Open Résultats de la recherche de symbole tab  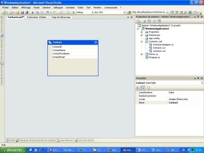pyautogui.click(x=36, y=140)
